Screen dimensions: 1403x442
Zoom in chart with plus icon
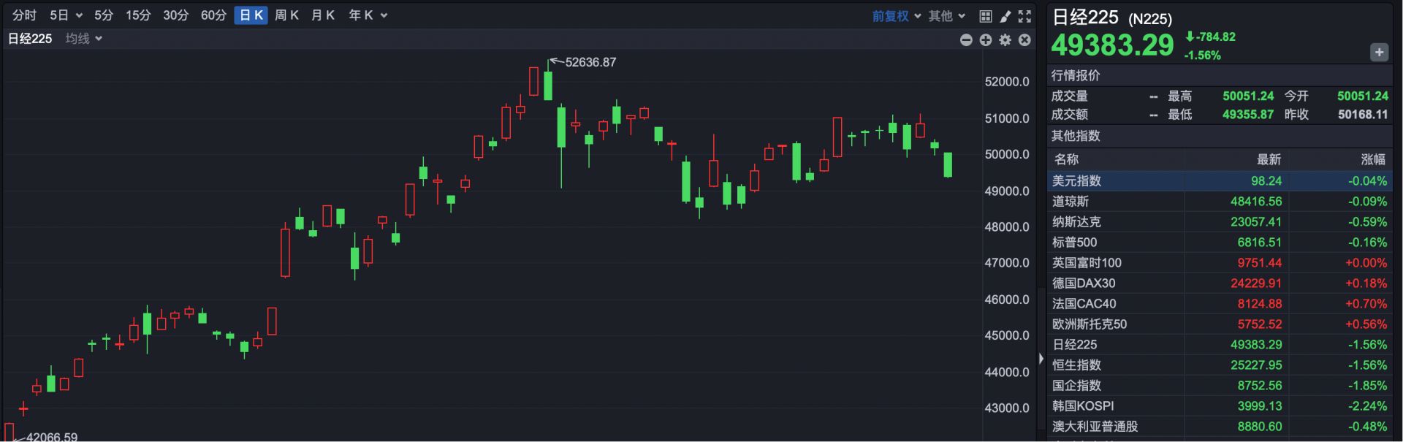pyautogui.click(x=986, y=40)
